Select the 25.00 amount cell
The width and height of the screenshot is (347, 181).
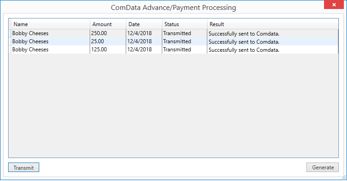(x=98, y=41)
